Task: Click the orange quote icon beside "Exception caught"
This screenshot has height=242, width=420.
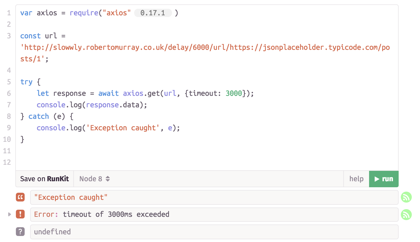Action: (x=20, y=197)
